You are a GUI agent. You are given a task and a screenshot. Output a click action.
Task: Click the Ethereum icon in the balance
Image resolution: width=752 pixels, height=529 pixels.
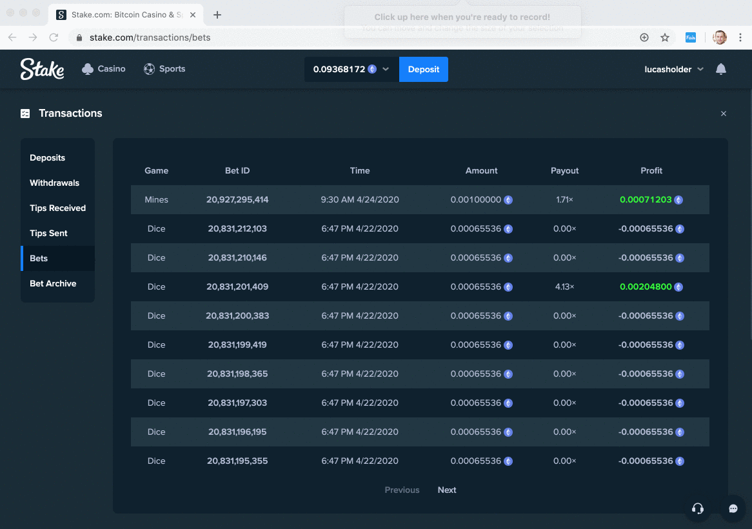coord(372,69)
